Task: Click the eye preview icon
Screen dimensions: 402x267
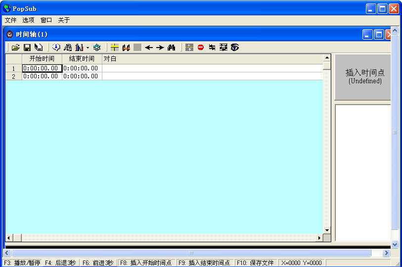Action: coord(234,48)
